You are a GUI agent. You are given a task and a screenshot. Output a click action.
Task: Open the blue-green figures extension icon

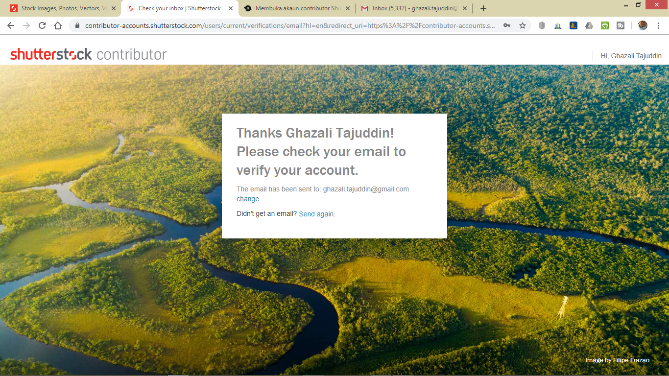pos(558,25)
